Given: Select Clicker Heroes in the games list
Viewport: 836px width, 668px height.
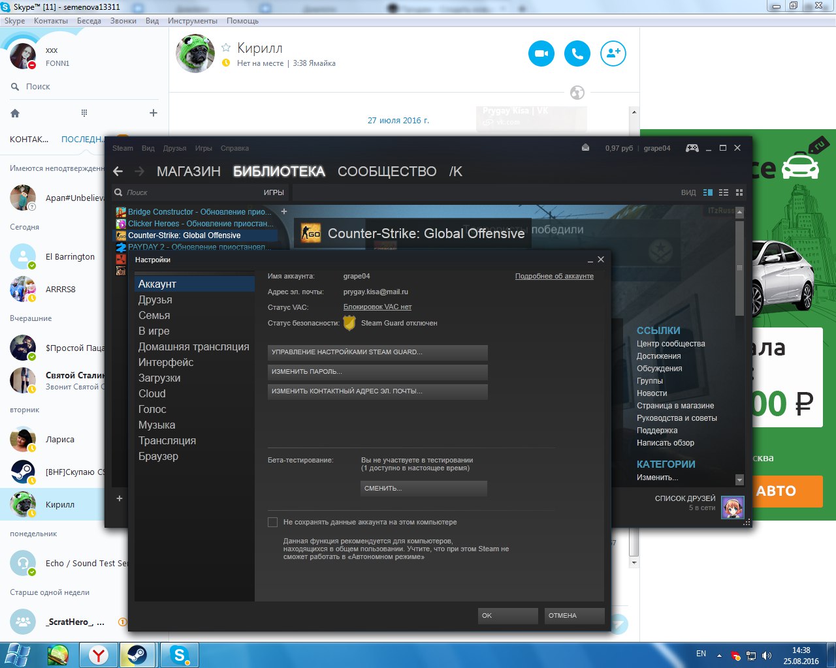Looking at the screenshot, I should pos(196,224).
